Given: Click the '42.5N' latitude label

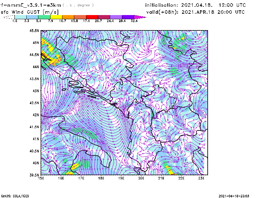Looking at the screenshot, I should click(34, 103).
